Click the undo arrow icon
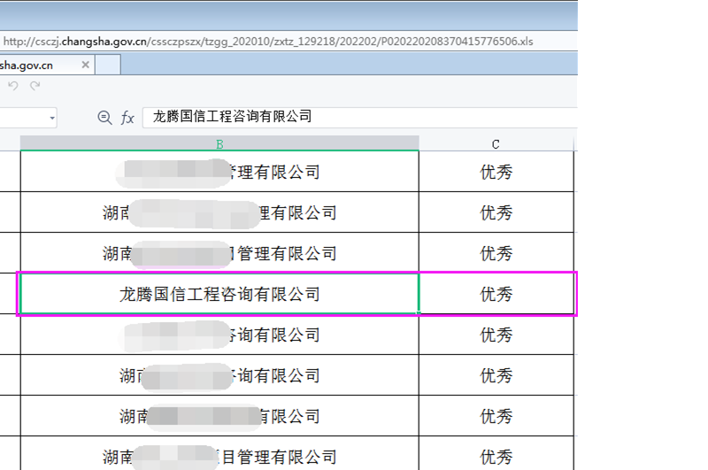Image resolution: width=708 pixels, height=470 pixels. click(x=13, y=86)
